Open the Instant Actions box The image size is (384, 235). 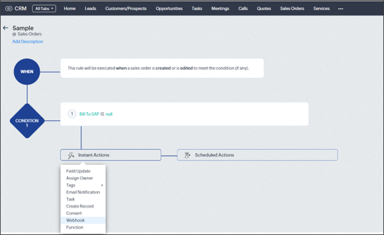[111, 155]
